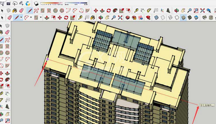This screenshot has height=124, width=216.
Task: Select 2-Point Arc in left vertical toolbar
Action: [x=8, y=59]
